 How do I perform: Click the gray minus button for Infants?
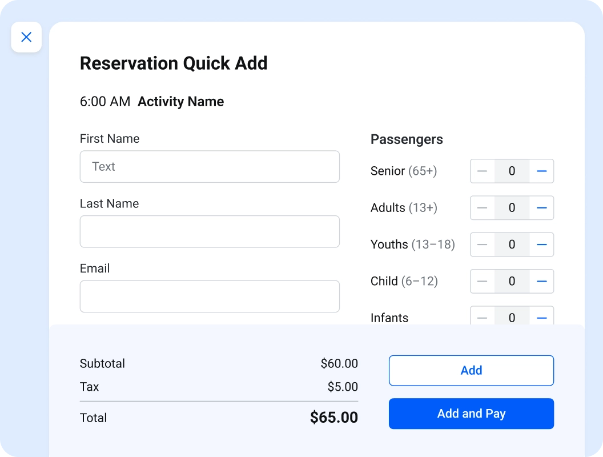point(483,317)
